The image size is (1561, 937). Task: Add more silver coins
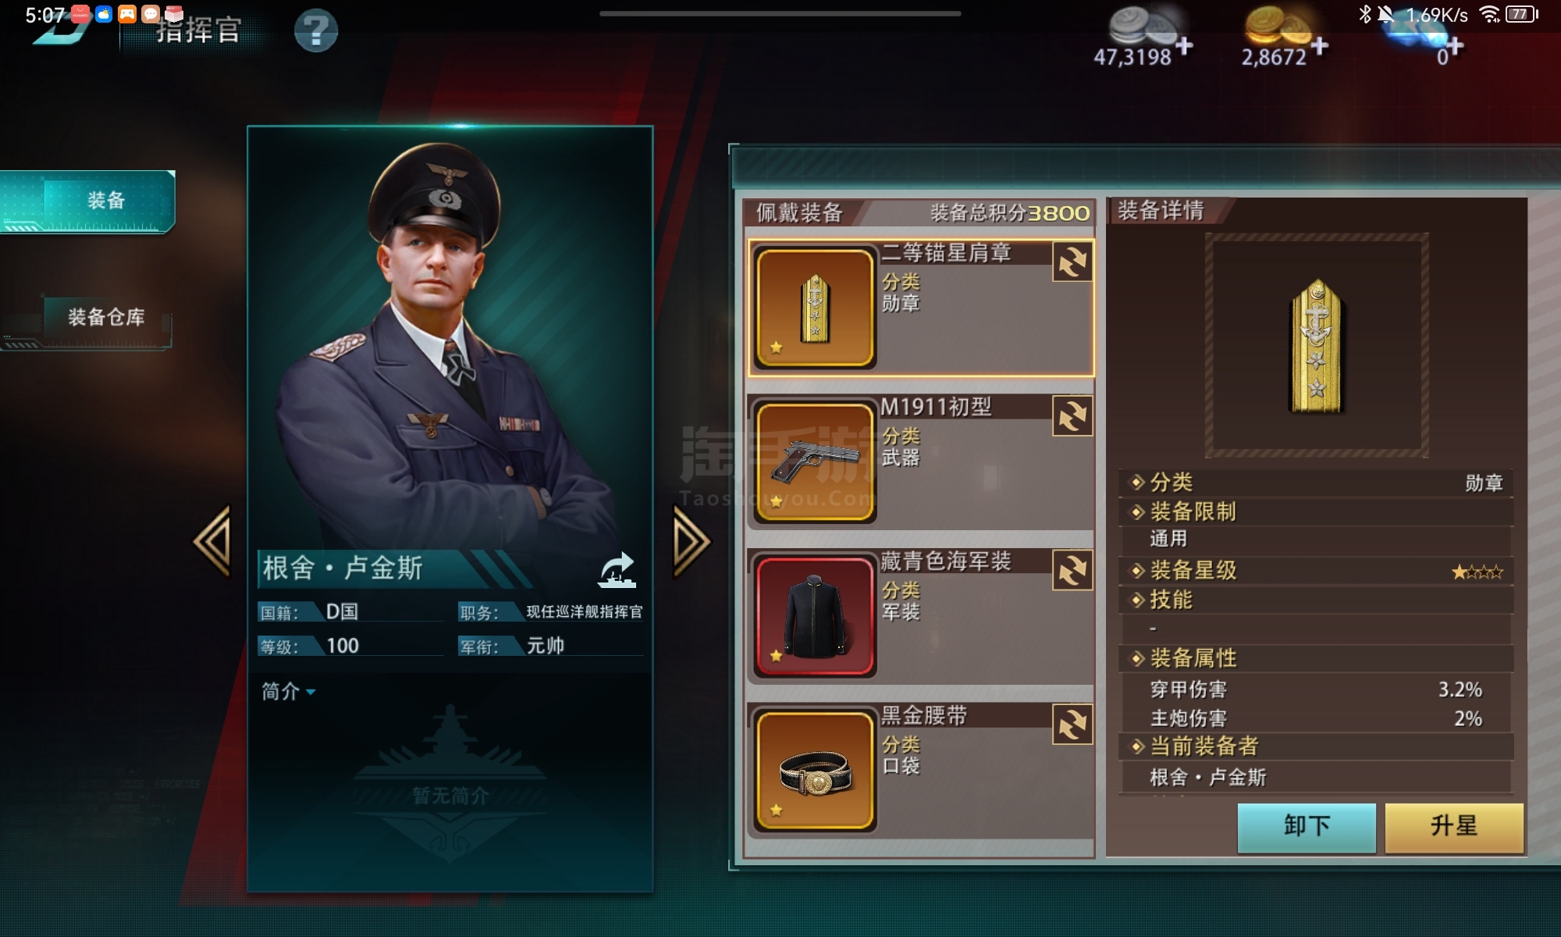point(1184,45)
